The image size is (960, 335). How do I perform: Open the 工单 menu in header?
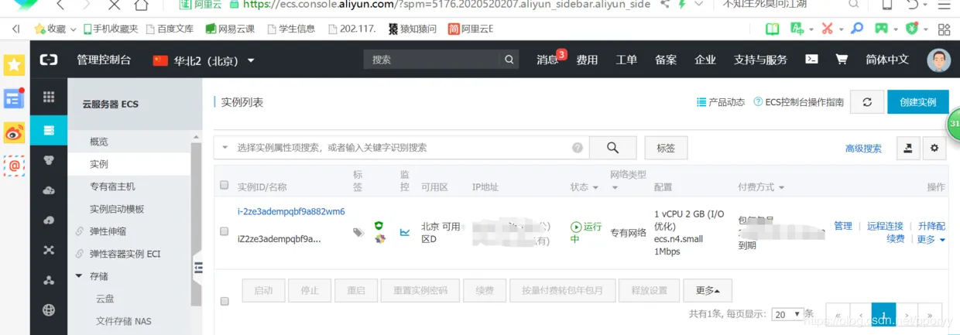626,60
